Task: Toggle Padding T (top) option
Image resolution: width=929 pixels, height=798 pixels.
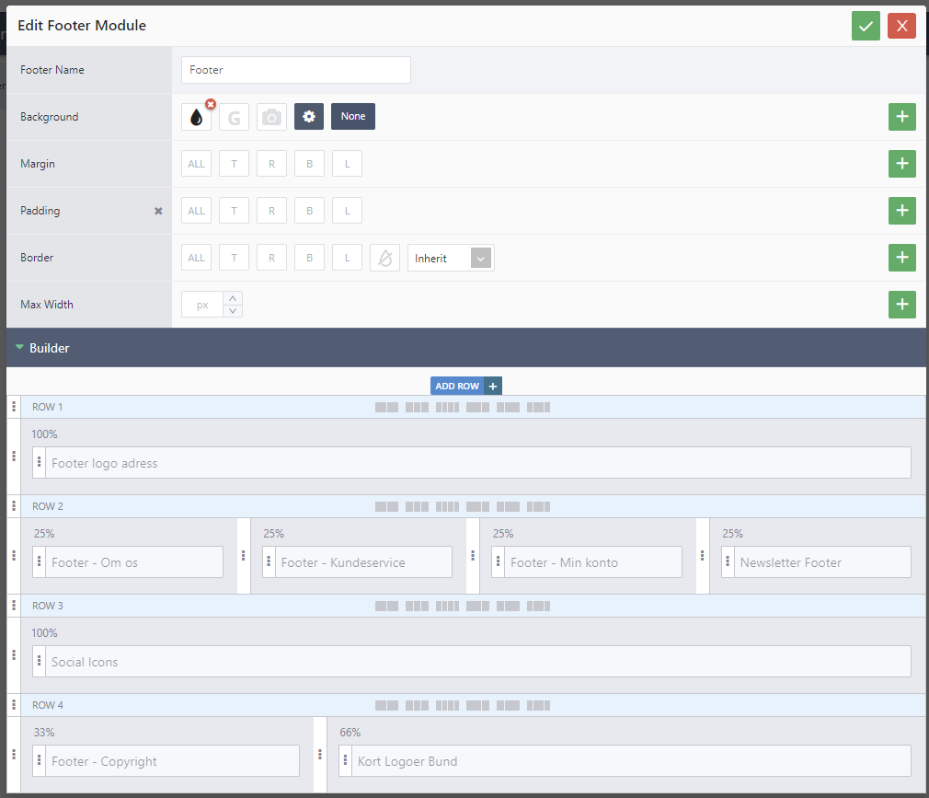Action: point(234,211)
